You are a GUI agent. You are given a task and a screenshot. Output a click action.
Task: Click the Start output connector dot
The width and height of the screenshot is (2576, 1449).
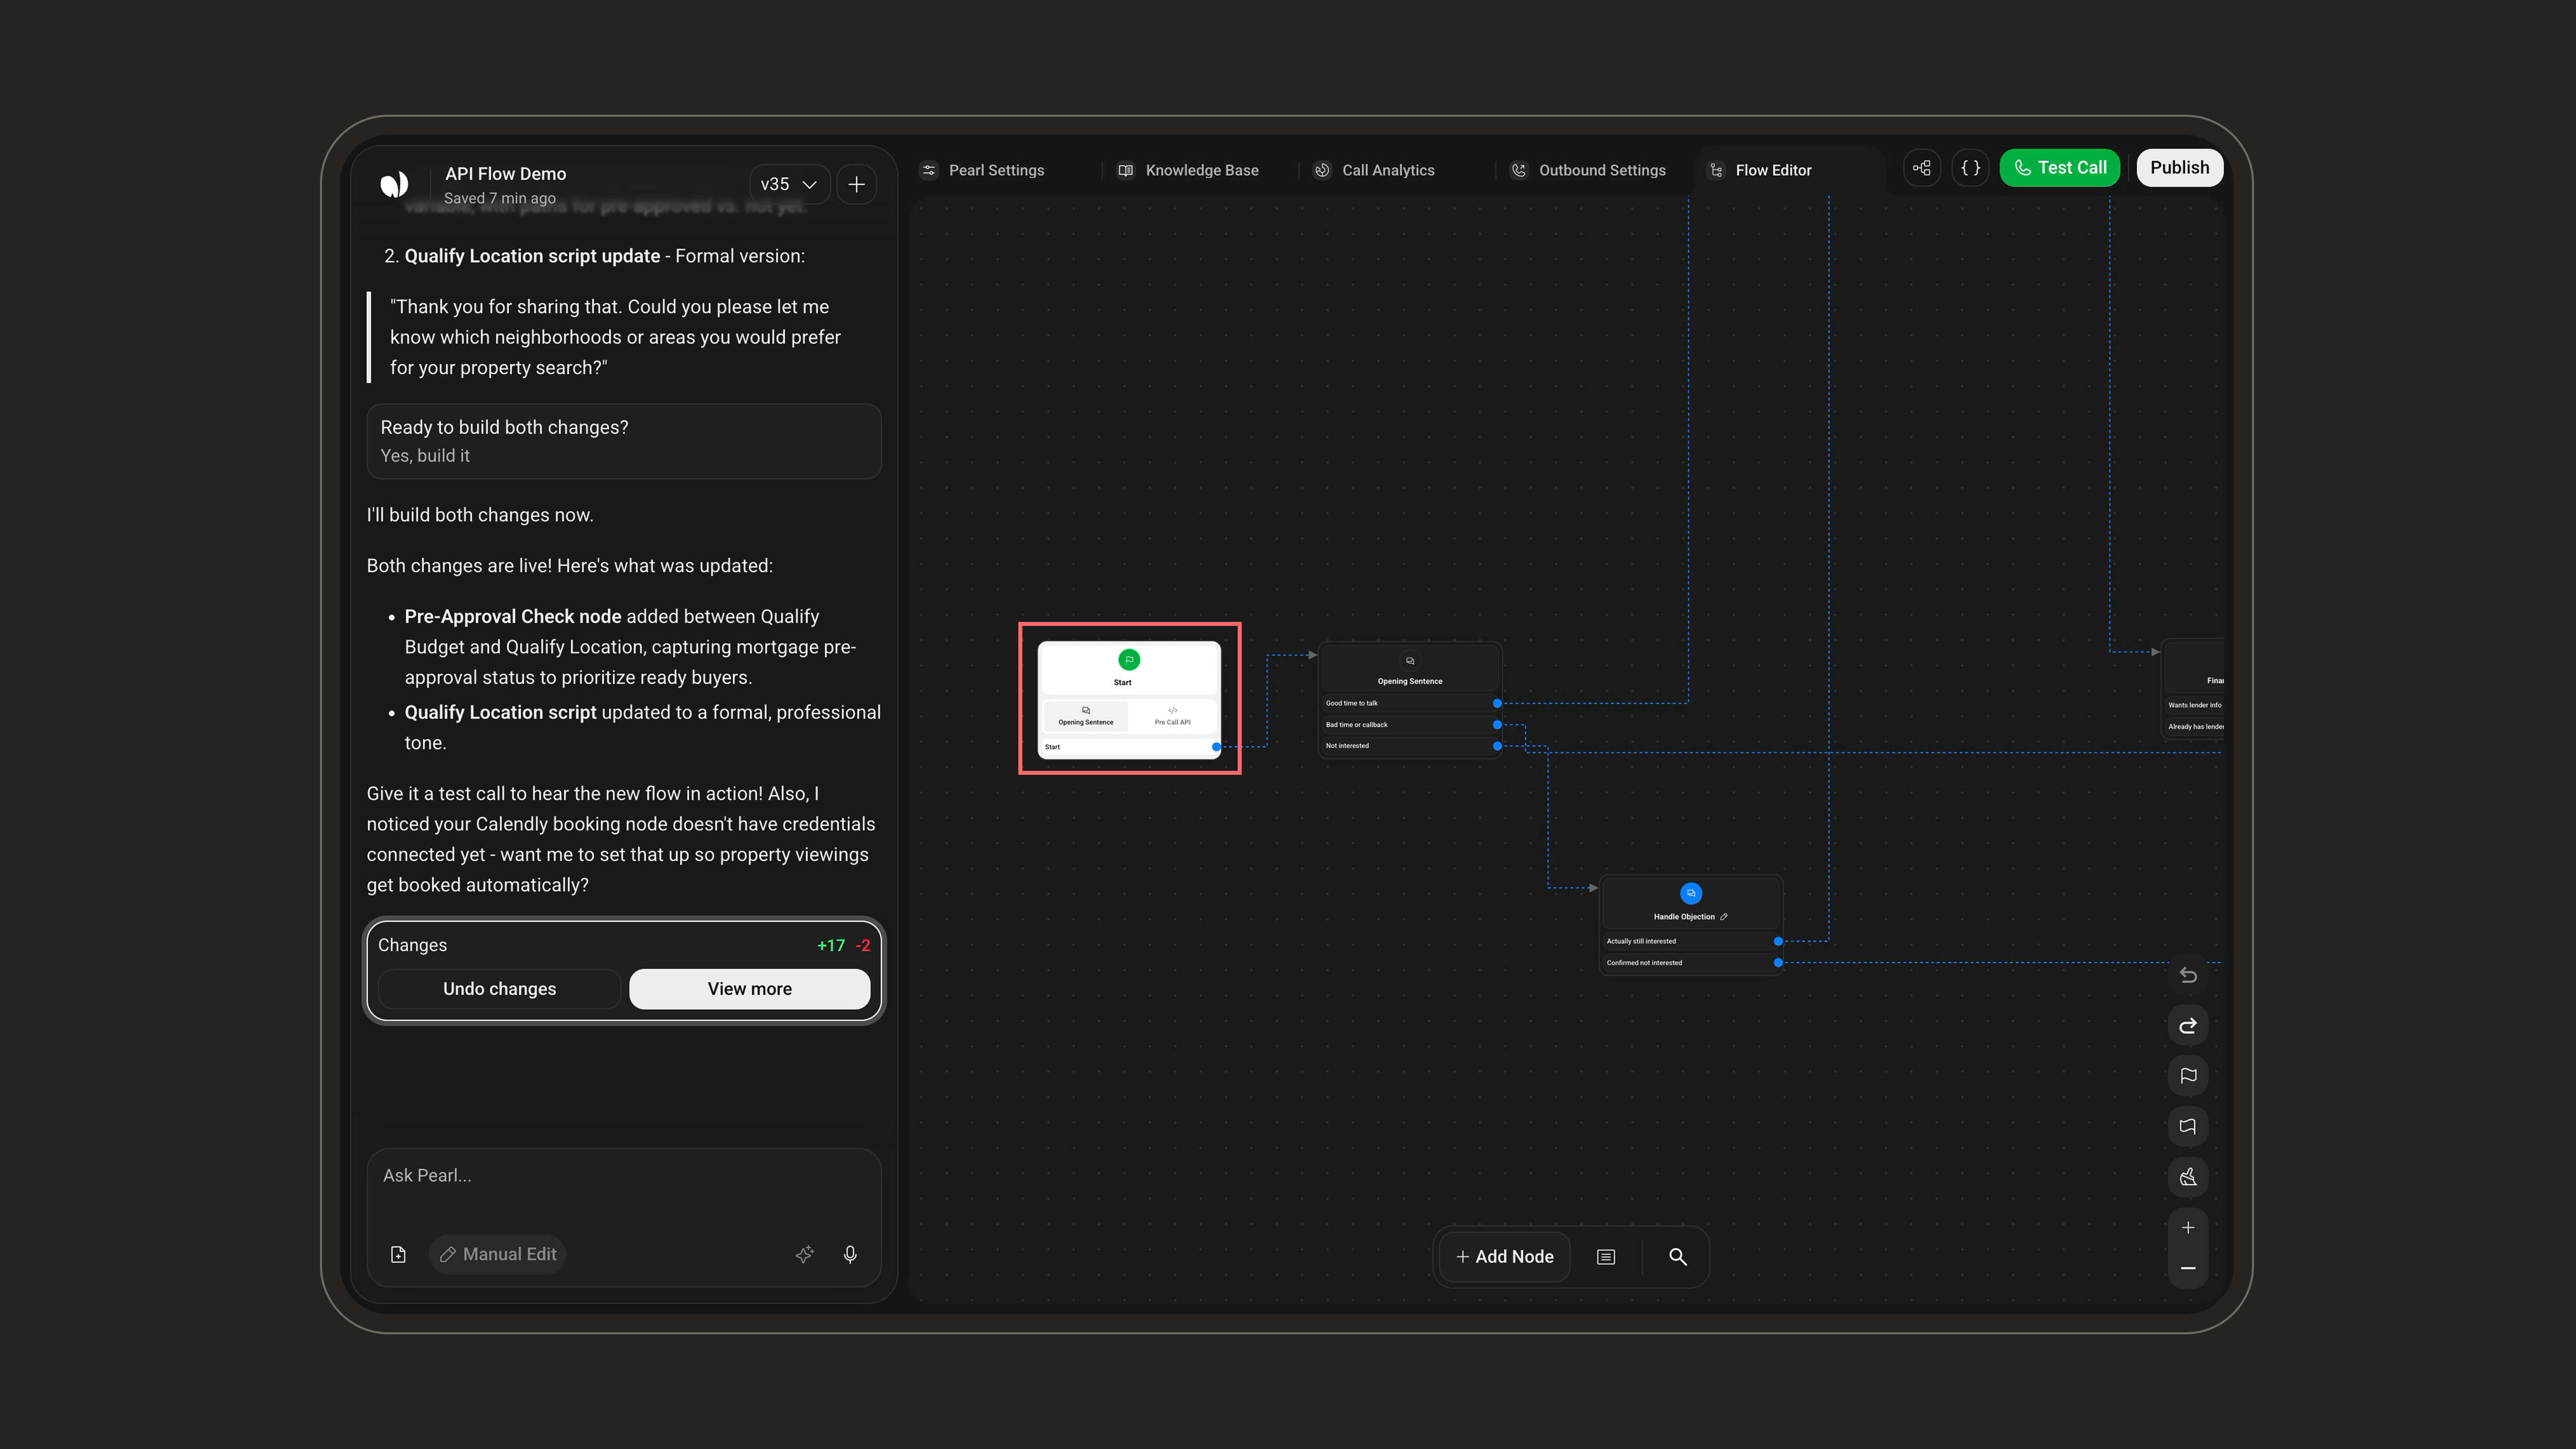pyautogui.click(x=1216, y=747)
